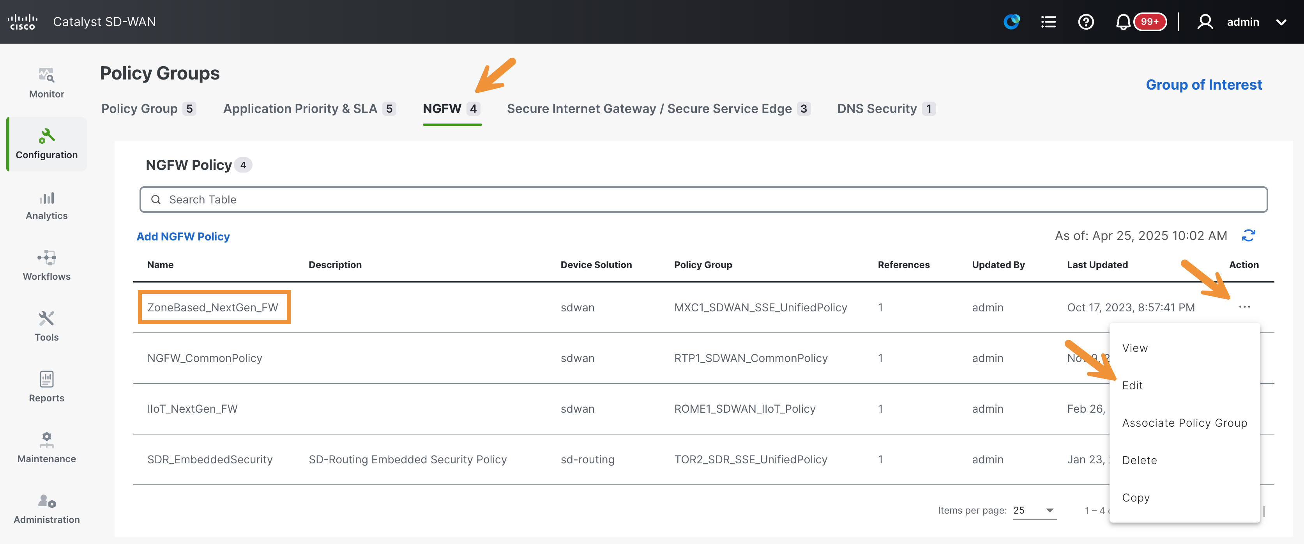Select the ZoneBased_NextGen_FW policy name
Viewport: 1304px width, 544px height.
tap(213, 308)
